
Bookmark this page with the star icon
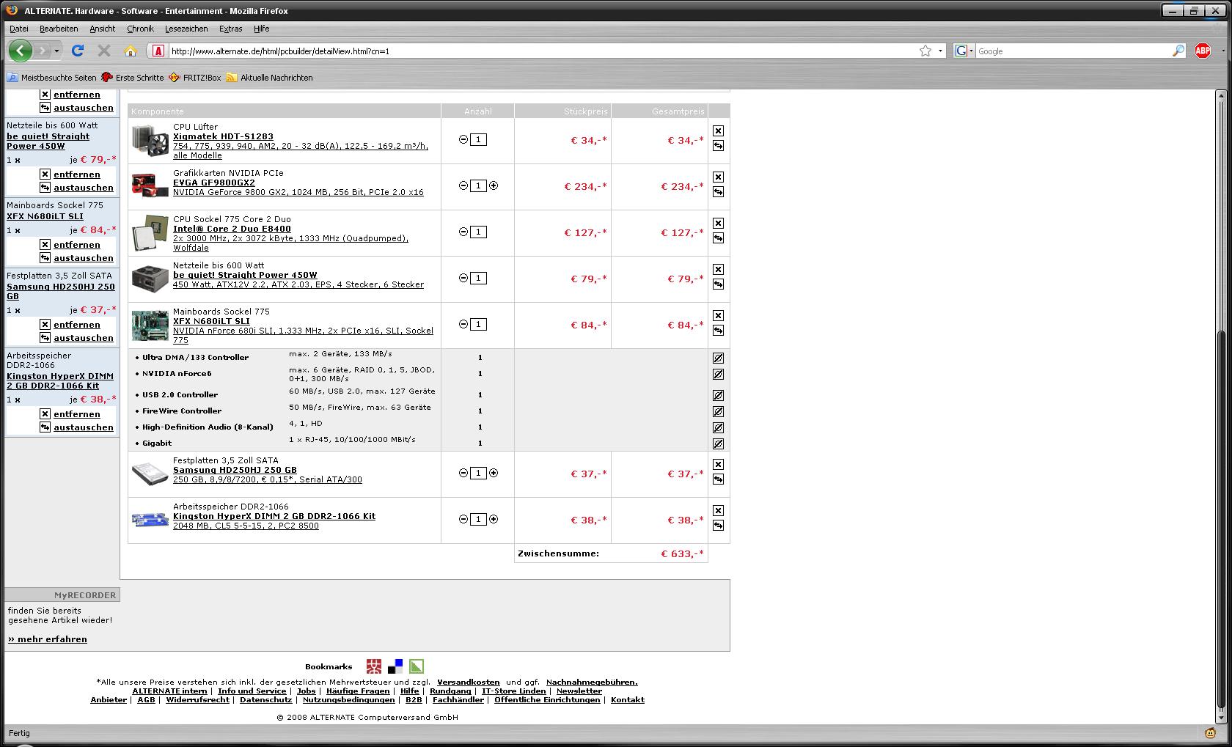point(925,51)
